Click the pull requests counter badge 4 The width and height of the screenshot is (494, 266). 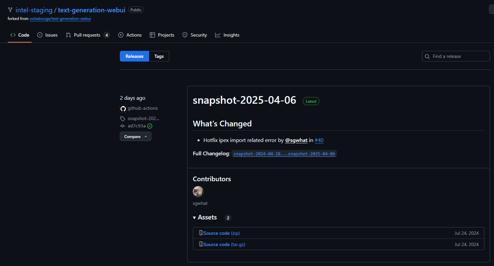107,35
